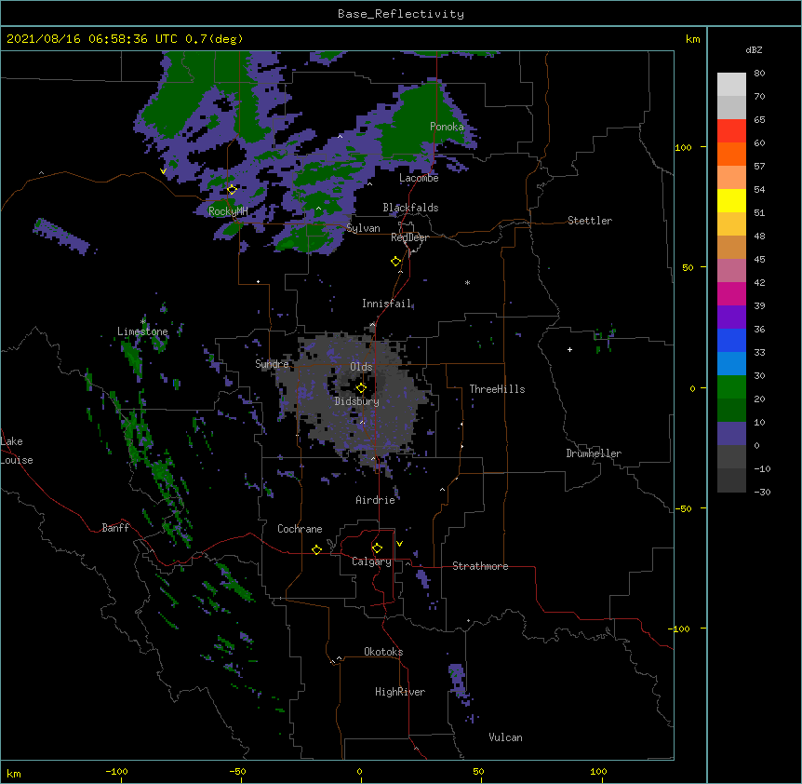
Task: Click the light gray 80 dBZ legend swatch
Action: (731, 85)
